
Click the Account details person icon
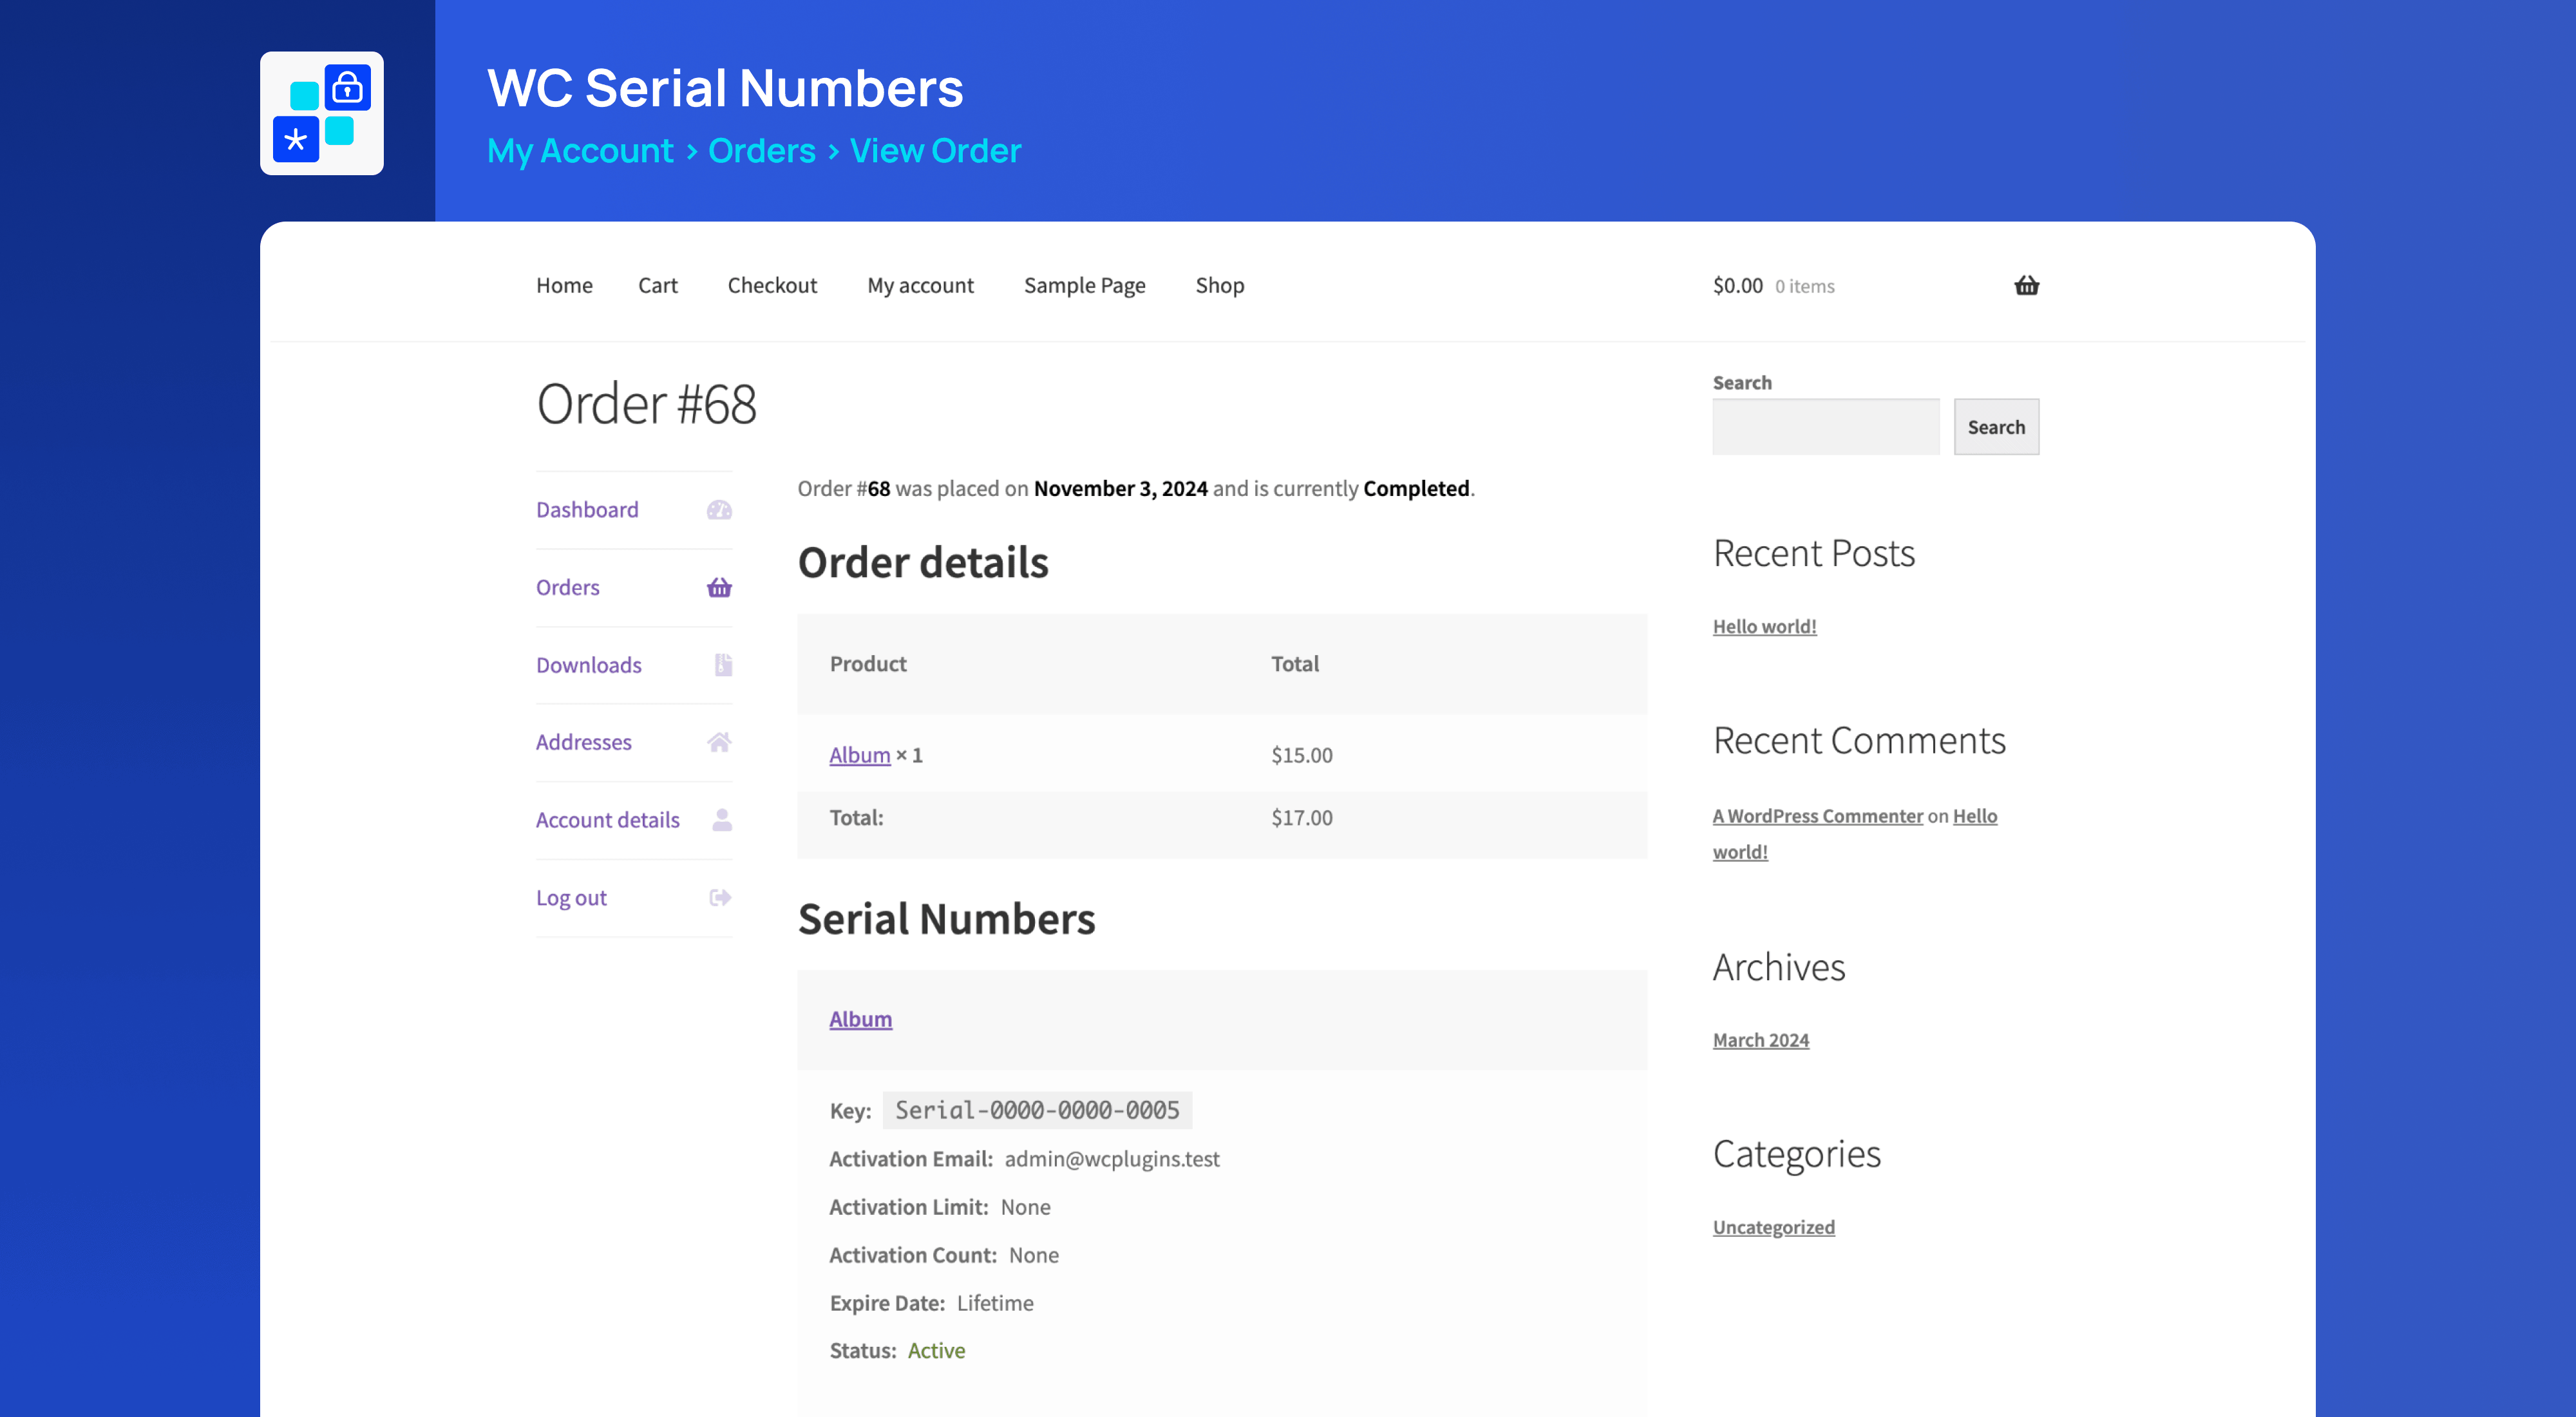(722, 820)
